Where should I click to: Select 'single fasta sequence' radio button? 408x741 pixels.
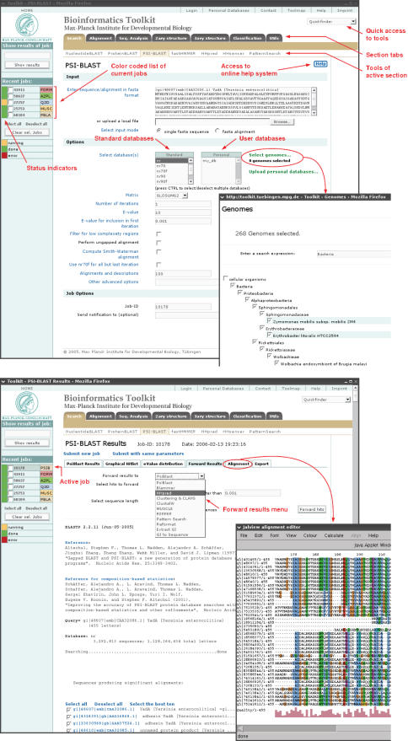(158, 131)
